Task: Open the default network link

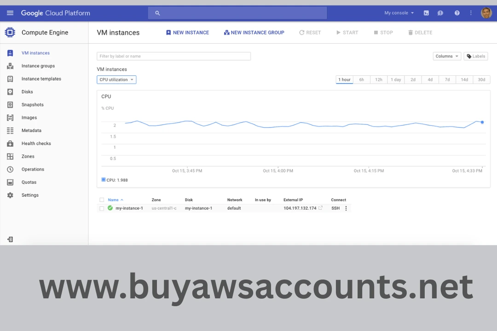Action: pyautogui.click(x=234, y=208)
